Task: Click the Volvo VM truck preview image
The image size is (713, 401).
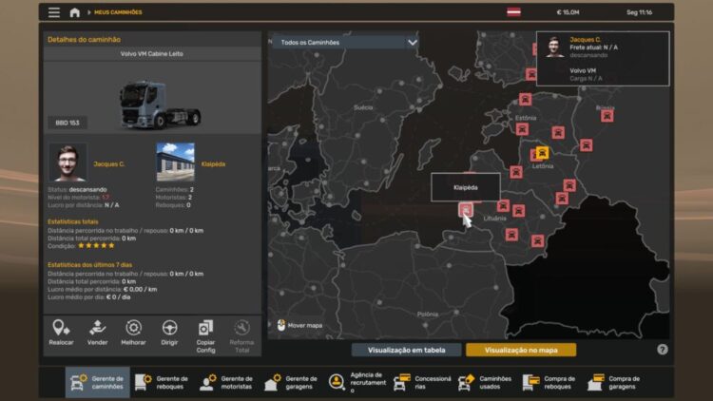Action: (160, 105)
